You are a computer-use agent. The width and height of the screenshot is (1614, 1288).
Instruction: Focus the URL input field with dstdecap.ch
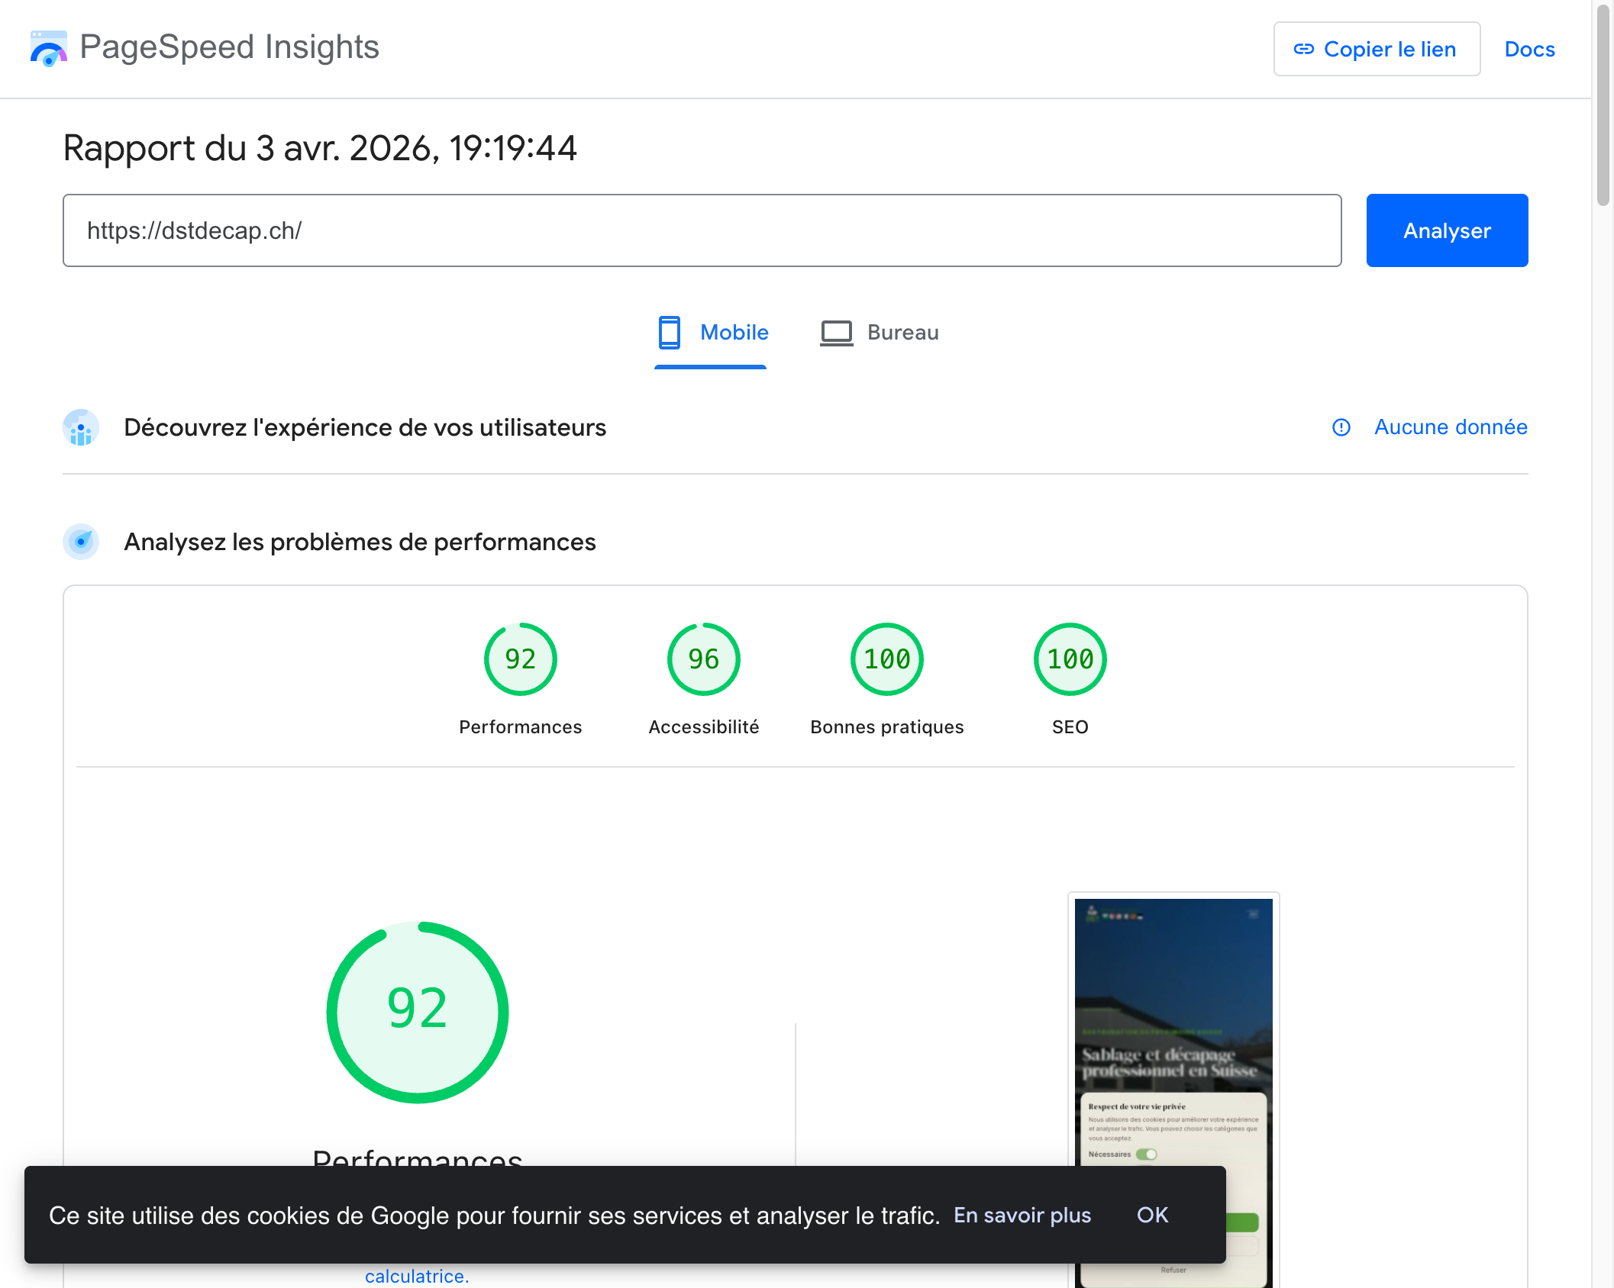tap(702, 230)
